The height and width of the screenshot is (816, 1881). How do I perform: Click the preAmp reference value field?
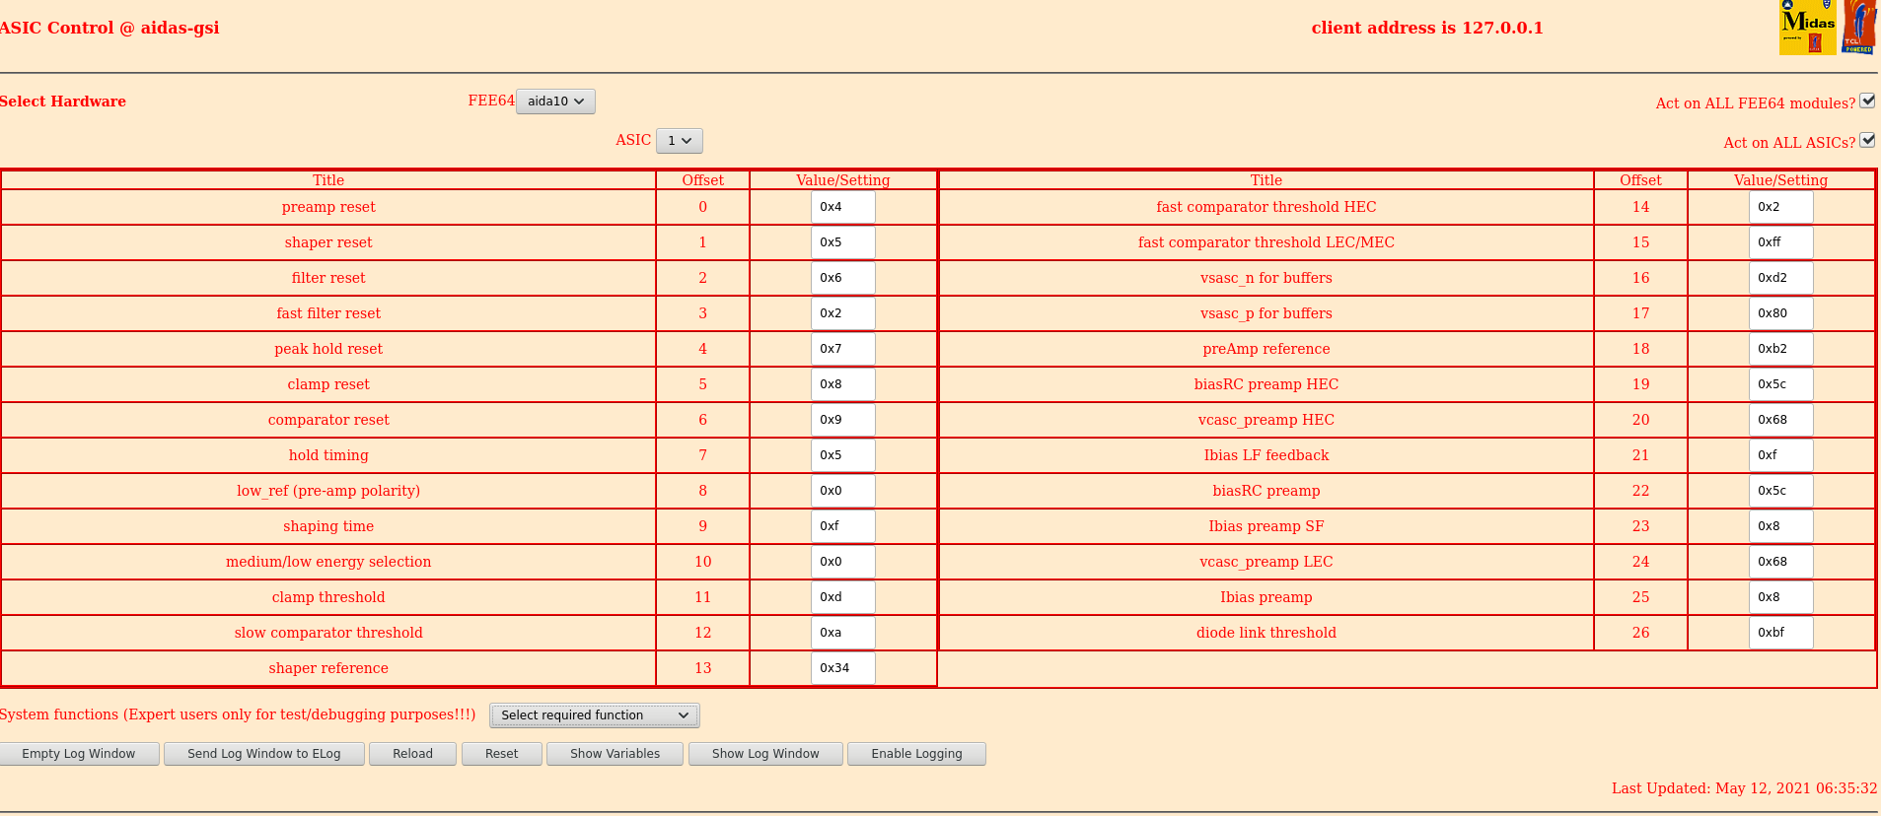click(1781, 349)
